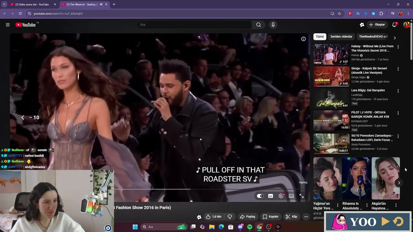
Task: Go to the YouTube home logo
Action: (x=26, y=25)
